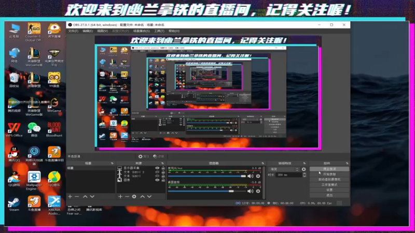This screenshot has height=233, width=415.
Task: Click 工作室模式 studio mode button
Action: 329,185
